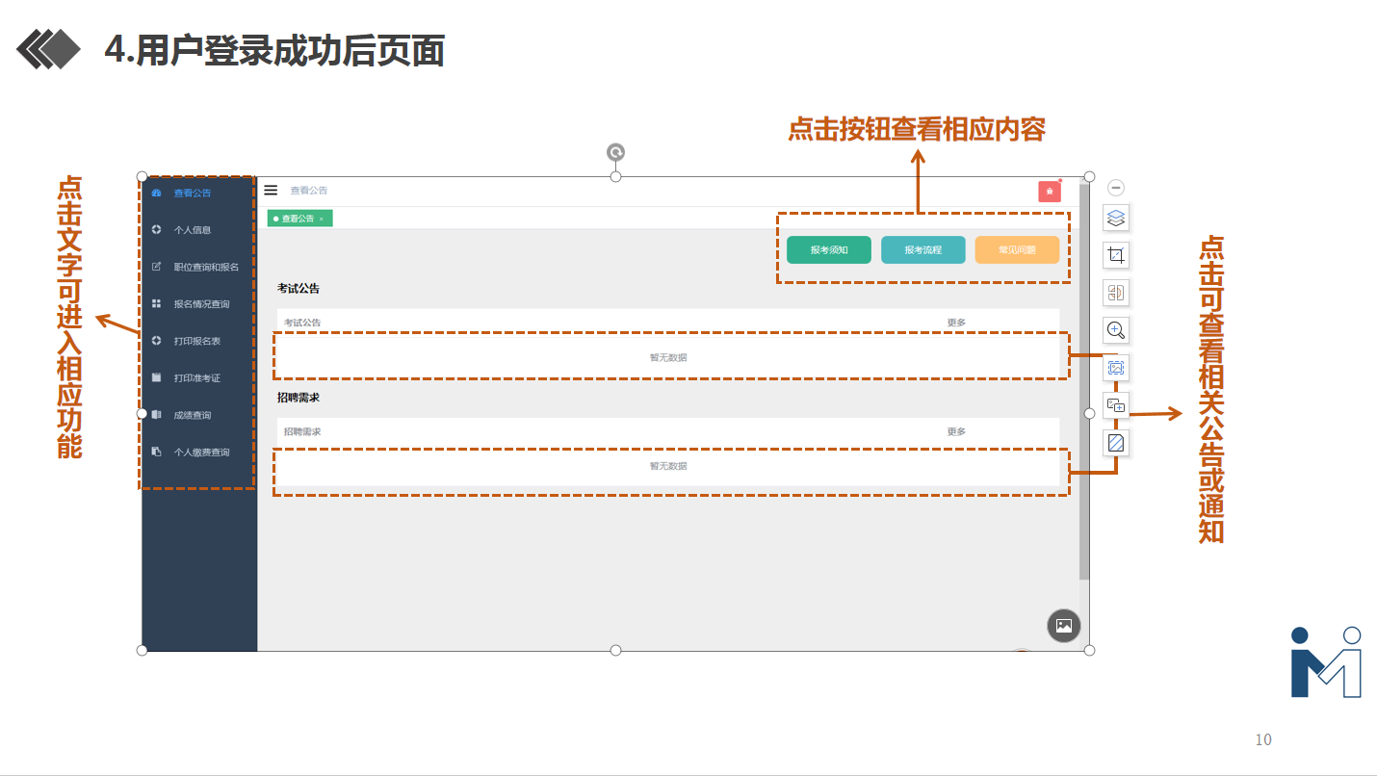Toggle sidebar with hamburger menu icon
The width and height of the screenshot is (1377, 776).
[x=272, y=191]
